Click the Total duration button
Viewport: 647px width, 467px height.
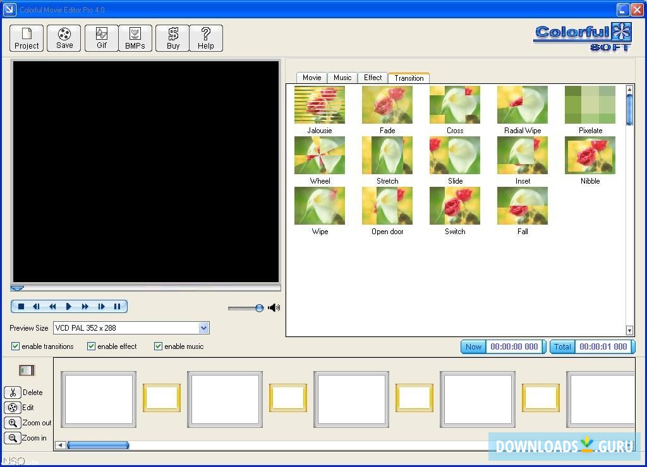562,346
